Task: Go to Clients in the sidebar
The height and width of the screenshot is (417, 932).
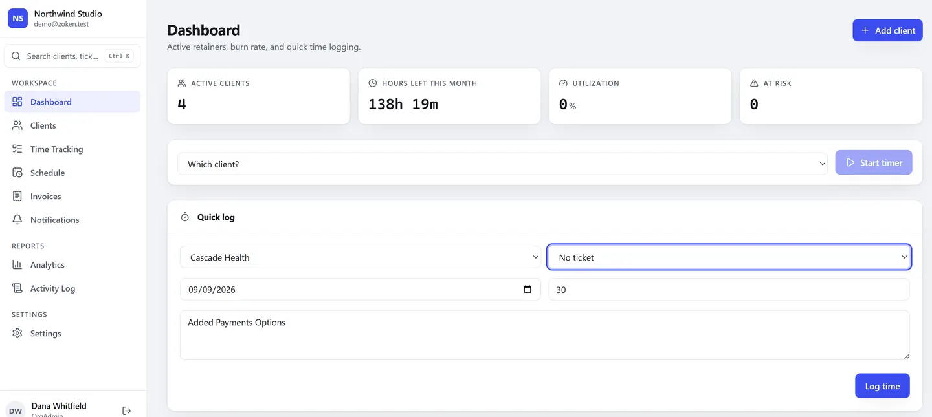Action: [72, 125]
